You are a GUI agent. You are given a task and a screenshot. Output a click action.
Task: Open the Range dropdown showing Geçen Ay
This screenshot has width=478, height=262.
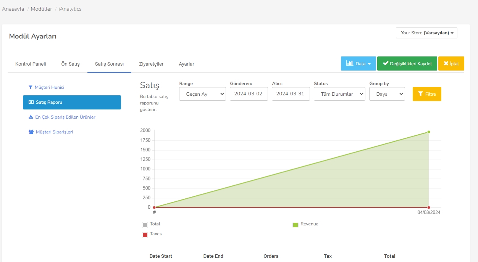click(202, 94)
